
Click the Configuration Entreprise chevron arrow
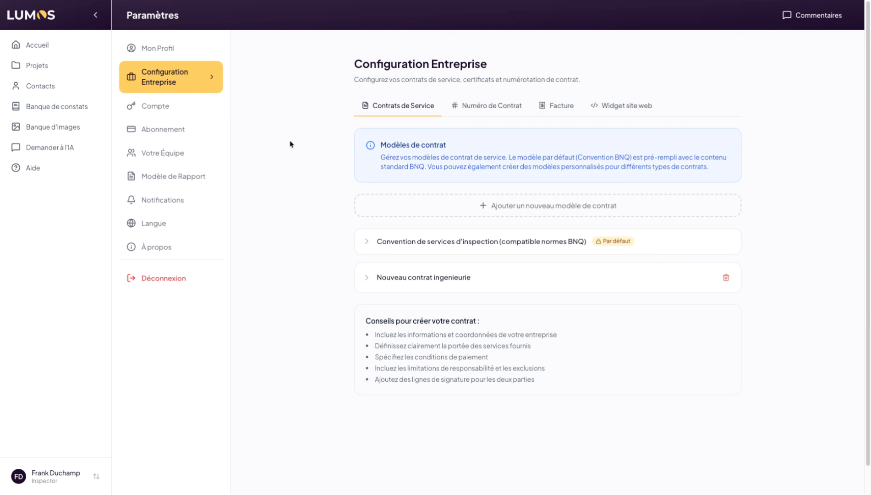coord(212,77)
